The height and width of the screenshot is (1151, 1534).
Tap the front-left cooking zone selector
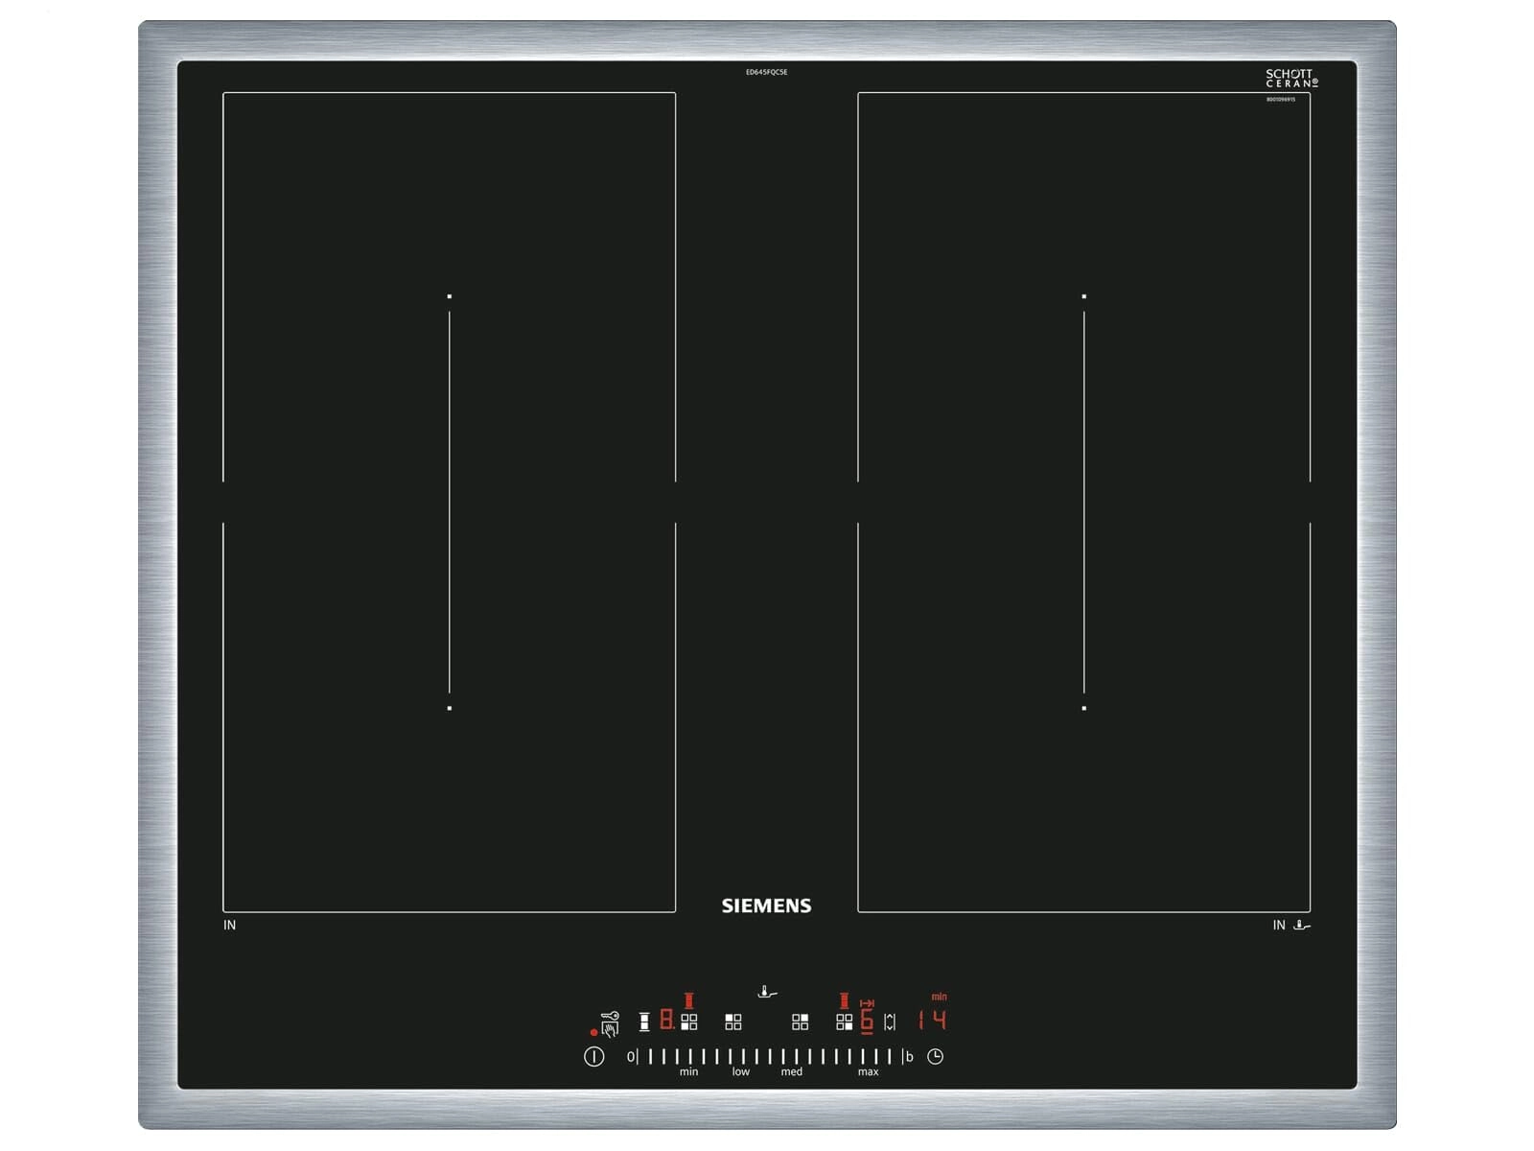coord(689,1021)
